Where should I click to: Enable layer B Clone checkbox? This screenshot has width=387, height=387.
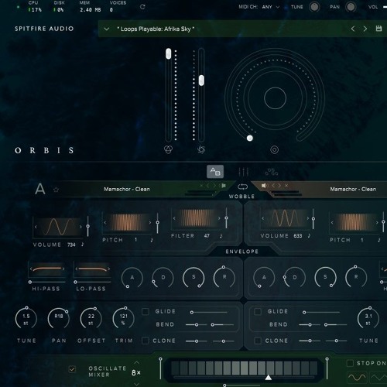[x=258, y=341]
